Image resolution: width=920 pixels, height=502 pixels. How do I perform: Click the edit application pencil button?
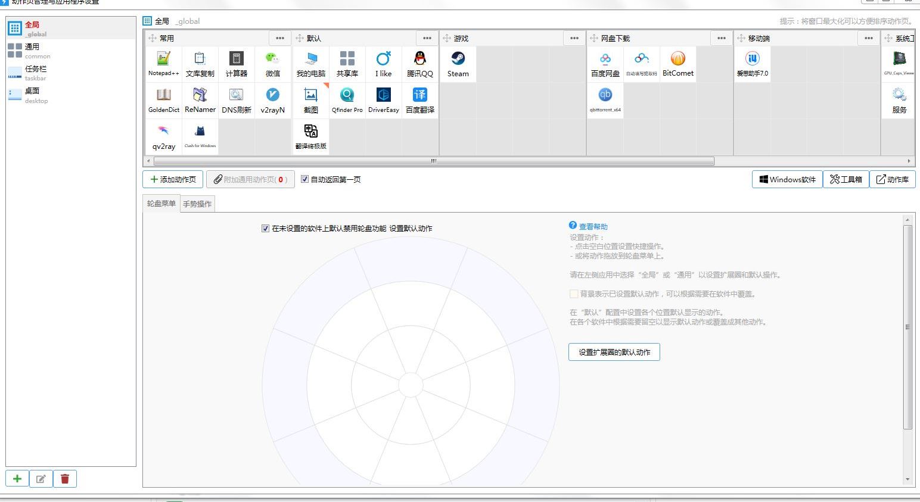point(41,479)
